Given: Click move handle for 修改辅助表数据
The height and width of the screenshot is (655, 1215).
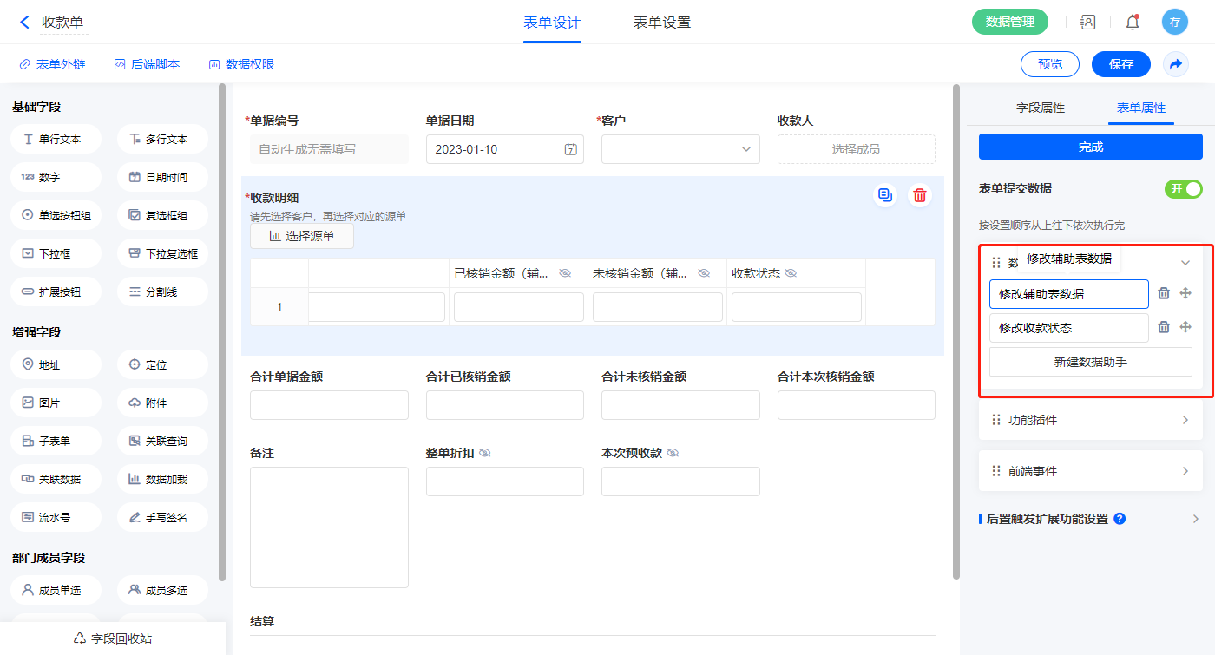Looking at the screenshot, I should pos(1185,293).
